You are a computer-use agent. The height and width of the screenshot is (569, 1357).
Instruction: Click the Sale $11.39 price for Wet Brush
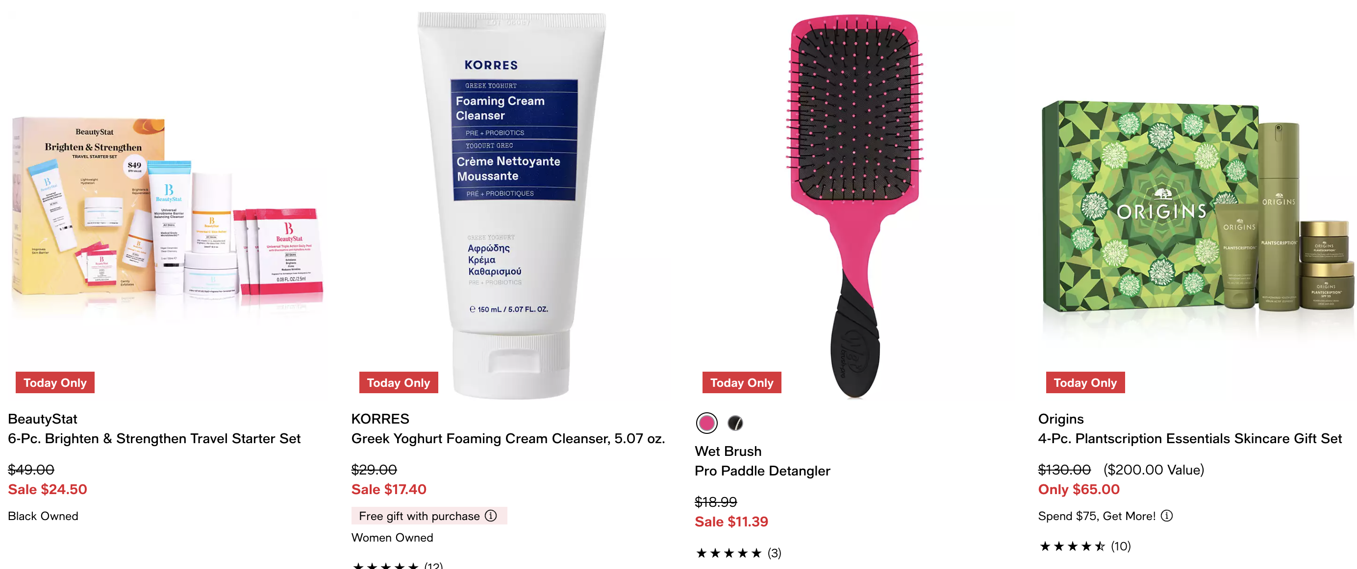click(731, 522)
